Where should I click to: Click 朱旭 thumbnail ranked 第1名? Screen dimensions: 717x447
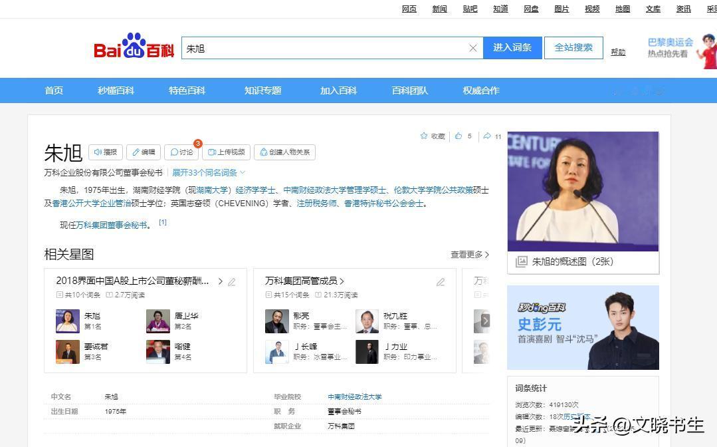click(x=68, y=321)
